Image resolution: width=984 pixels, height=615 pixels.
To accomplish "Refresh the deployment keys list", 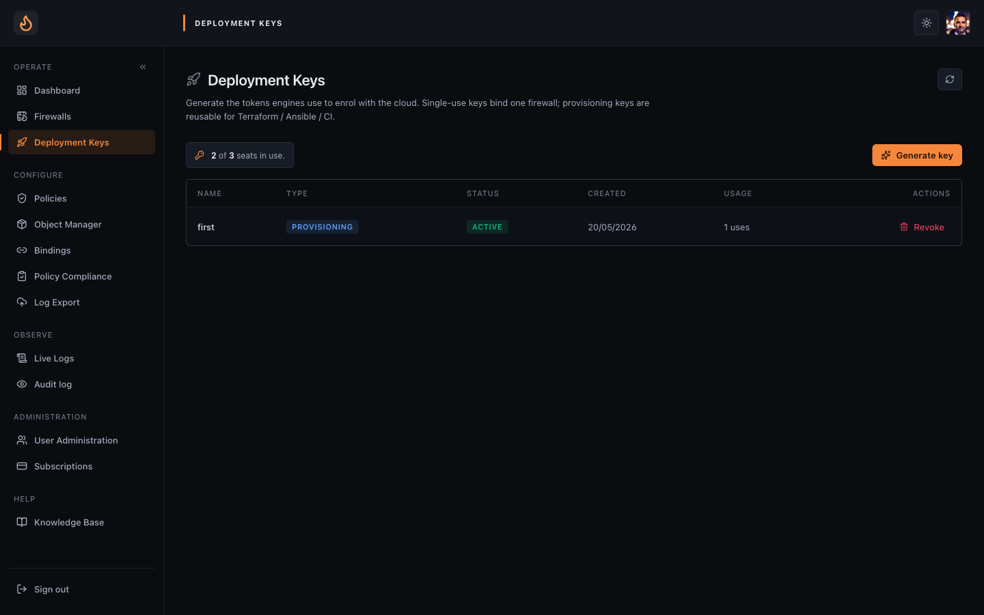I will pos(950,79).
